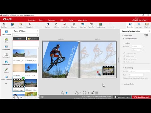Image resolution: width=151 pixels, height=113 pixels.
Task: Open the Produkte menu item
Action: (x=32, y=20)
